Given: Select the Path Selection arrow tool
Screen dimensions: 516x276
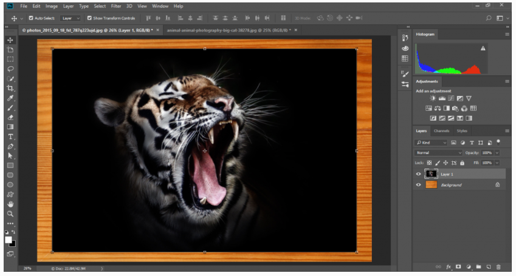Looking at the screenshot, I should click(x=10, y=156).
